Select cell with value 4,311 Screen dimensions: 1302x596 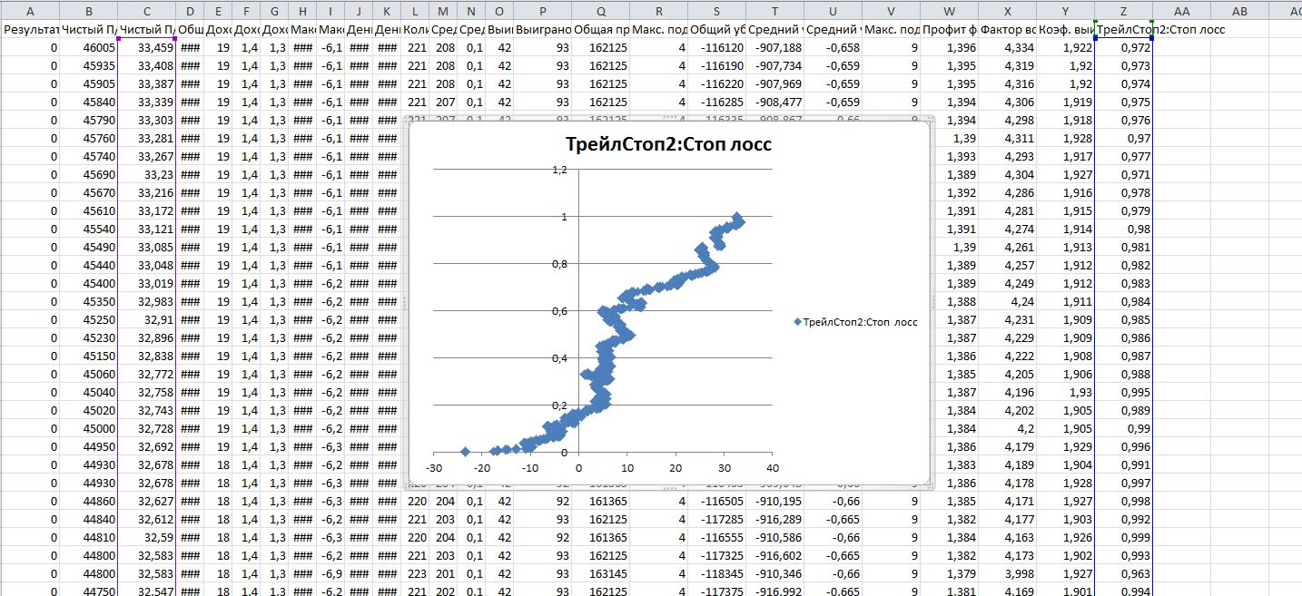[x=1008, y=138]
